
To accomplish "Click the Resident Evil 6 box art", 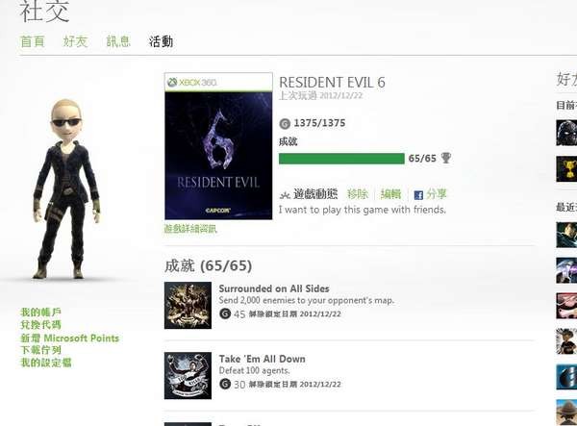I will 218,146.
